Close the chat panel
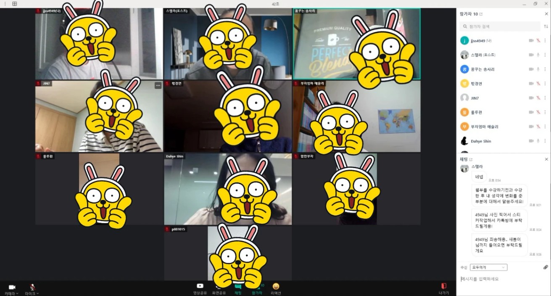 point(546,159)
